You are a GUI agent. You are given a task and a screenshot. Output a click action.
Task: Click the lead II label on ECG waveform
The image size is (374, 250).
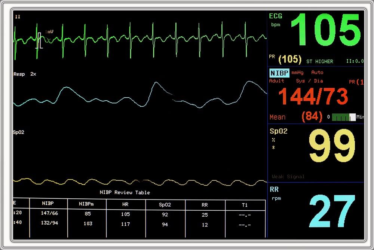(x=18, y=17)
